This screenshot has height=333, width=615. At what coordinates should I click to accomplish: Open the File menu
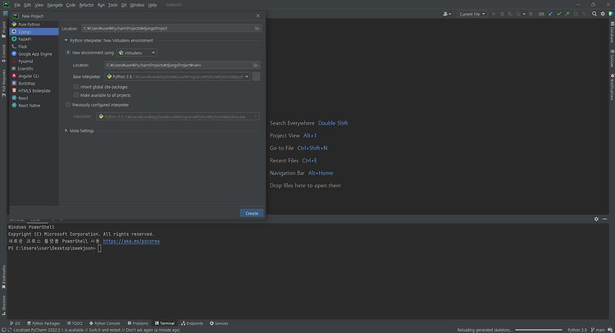click(17, 5)
